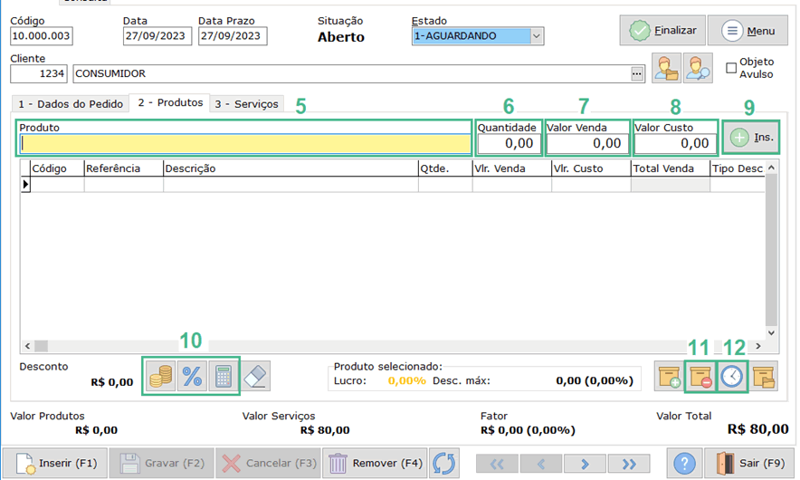The height and width of the screenshot is (480, 800).
Task: Click the remove box icon with minus
Action: (x=700, y=377)
